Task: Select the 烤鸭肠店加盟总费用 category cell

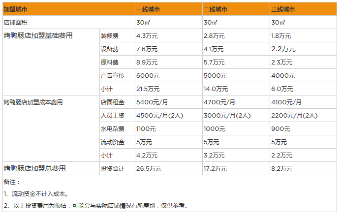Action: (x=35, y=169)
